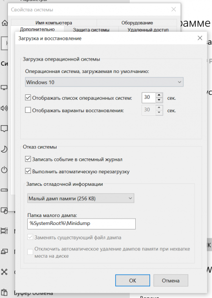
Task: Switch to 'Оборудование' tab in Свойства системы
Action: pos(137,23)
